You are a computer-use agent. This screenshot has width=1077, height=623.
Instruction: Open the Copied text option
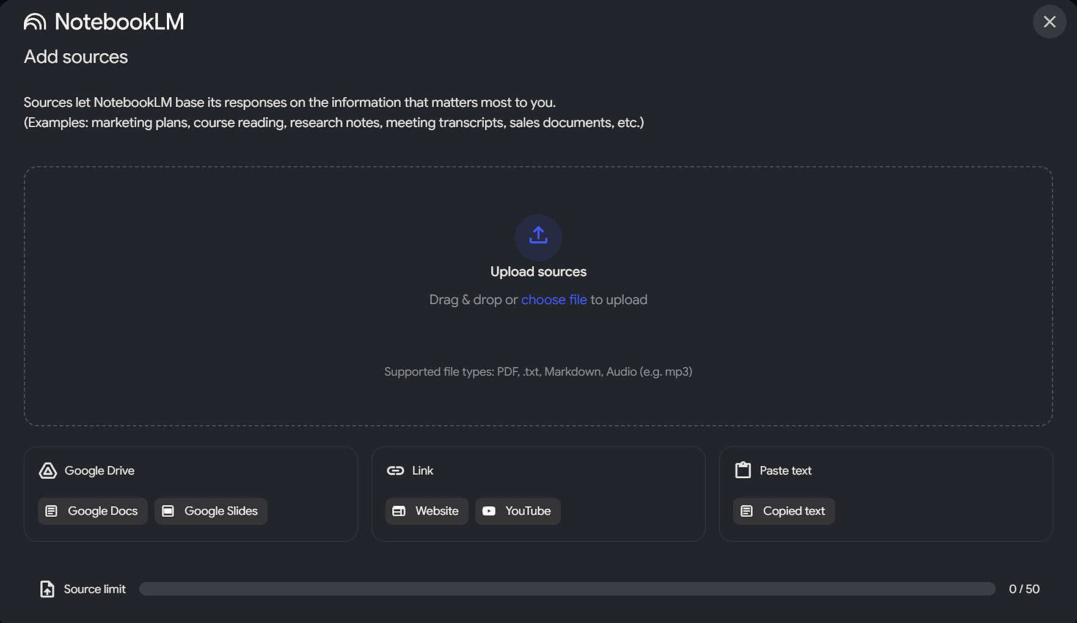click(784, 511)
